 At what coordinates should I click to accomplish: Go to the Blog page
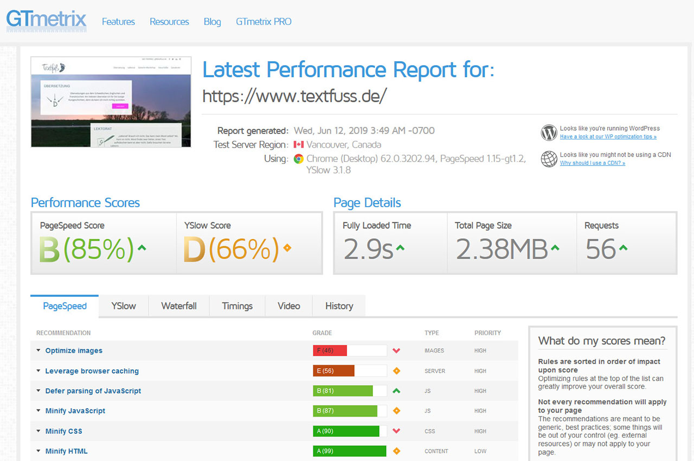pyautogui.click(x=212, y=22)
